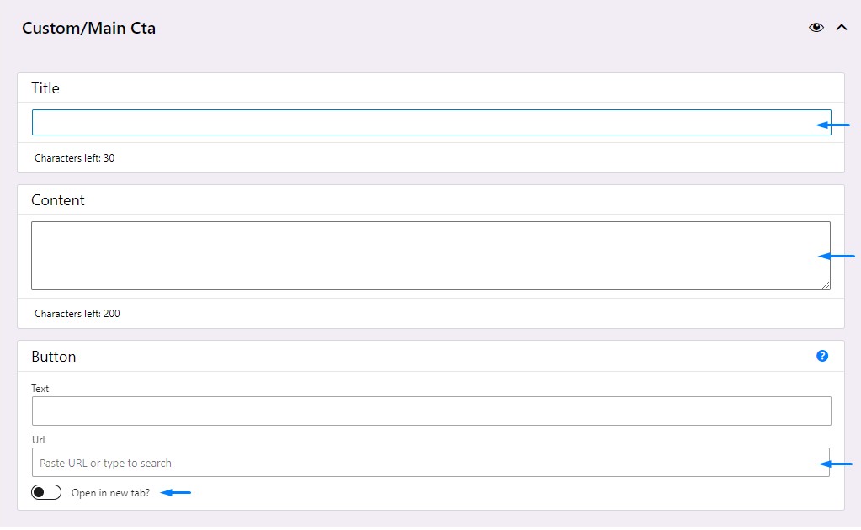Click the 'Open in new tab?' label
Screen dimensions: 861x530
coord(111,493)
